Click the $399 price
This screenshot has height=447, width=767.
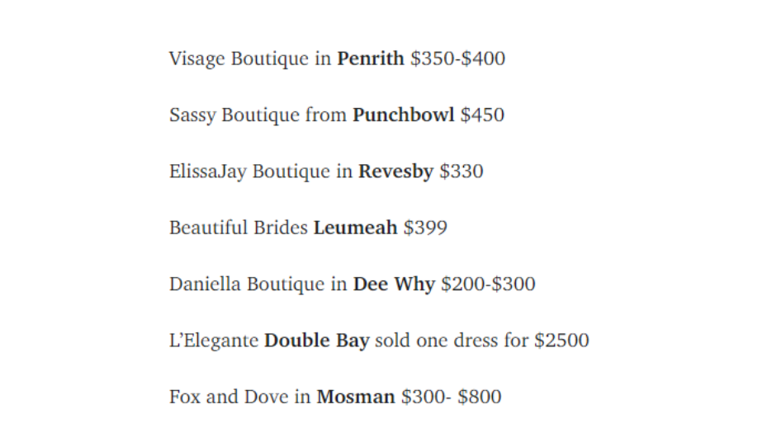point(425,228)
